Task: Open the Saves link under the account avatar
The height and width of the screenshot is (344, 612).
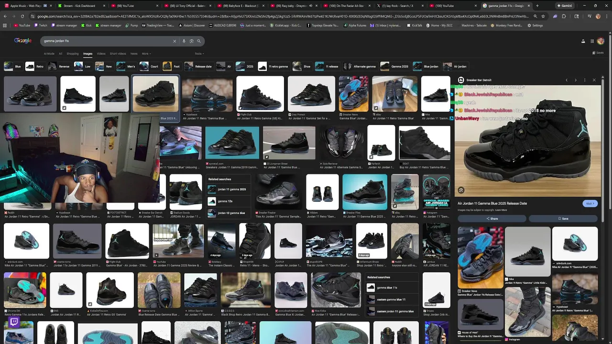Action: [x=598, y=53]
